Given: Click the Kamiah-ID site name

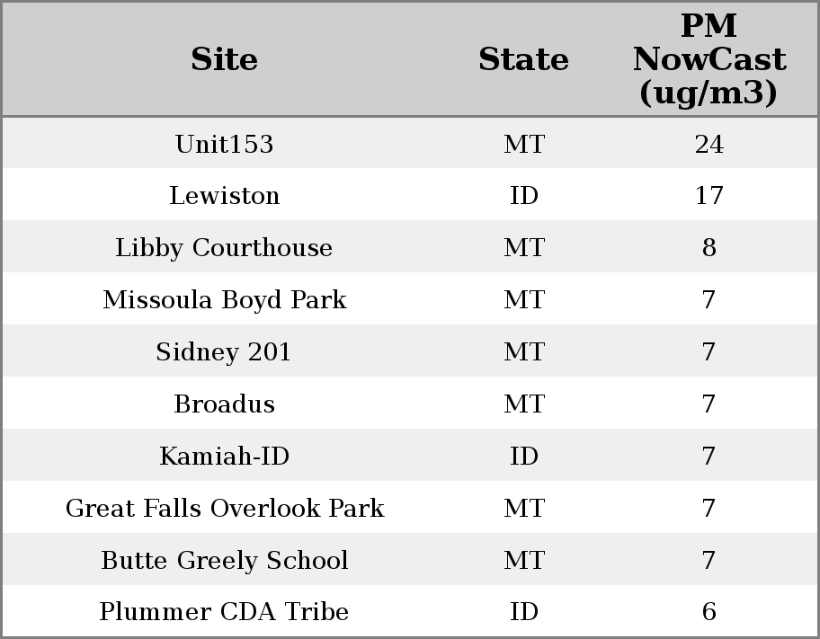Looking at the screenshot, I should click(224, 456).
